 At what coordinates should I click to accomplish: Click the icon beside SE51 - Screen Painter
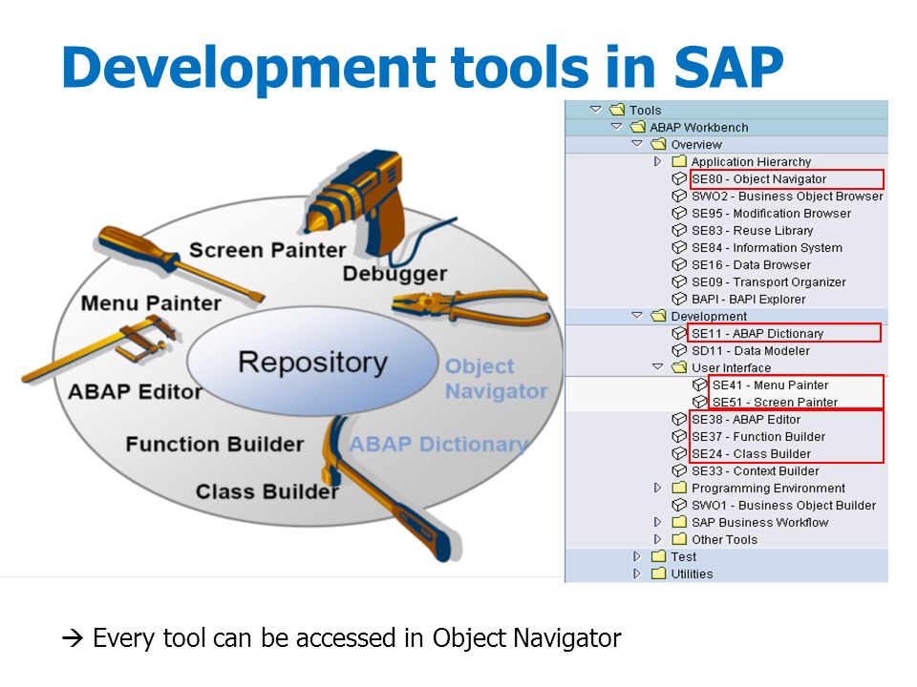pos(699,402)
